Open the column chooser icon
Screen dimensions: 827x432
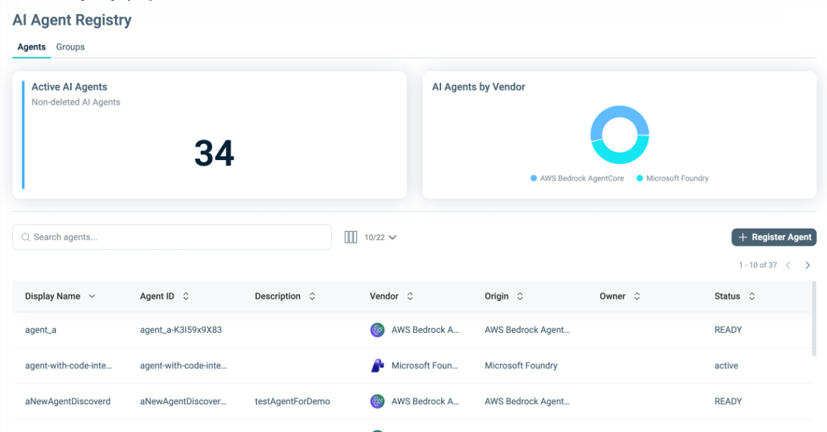point(351,237)
